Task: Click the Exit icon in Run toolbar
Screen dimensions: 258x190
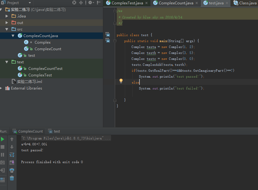Action: [x=2, y=170]
